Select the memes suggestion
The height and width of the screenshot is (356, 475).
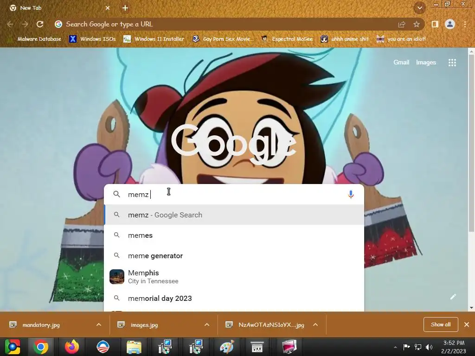pos(234,235)
